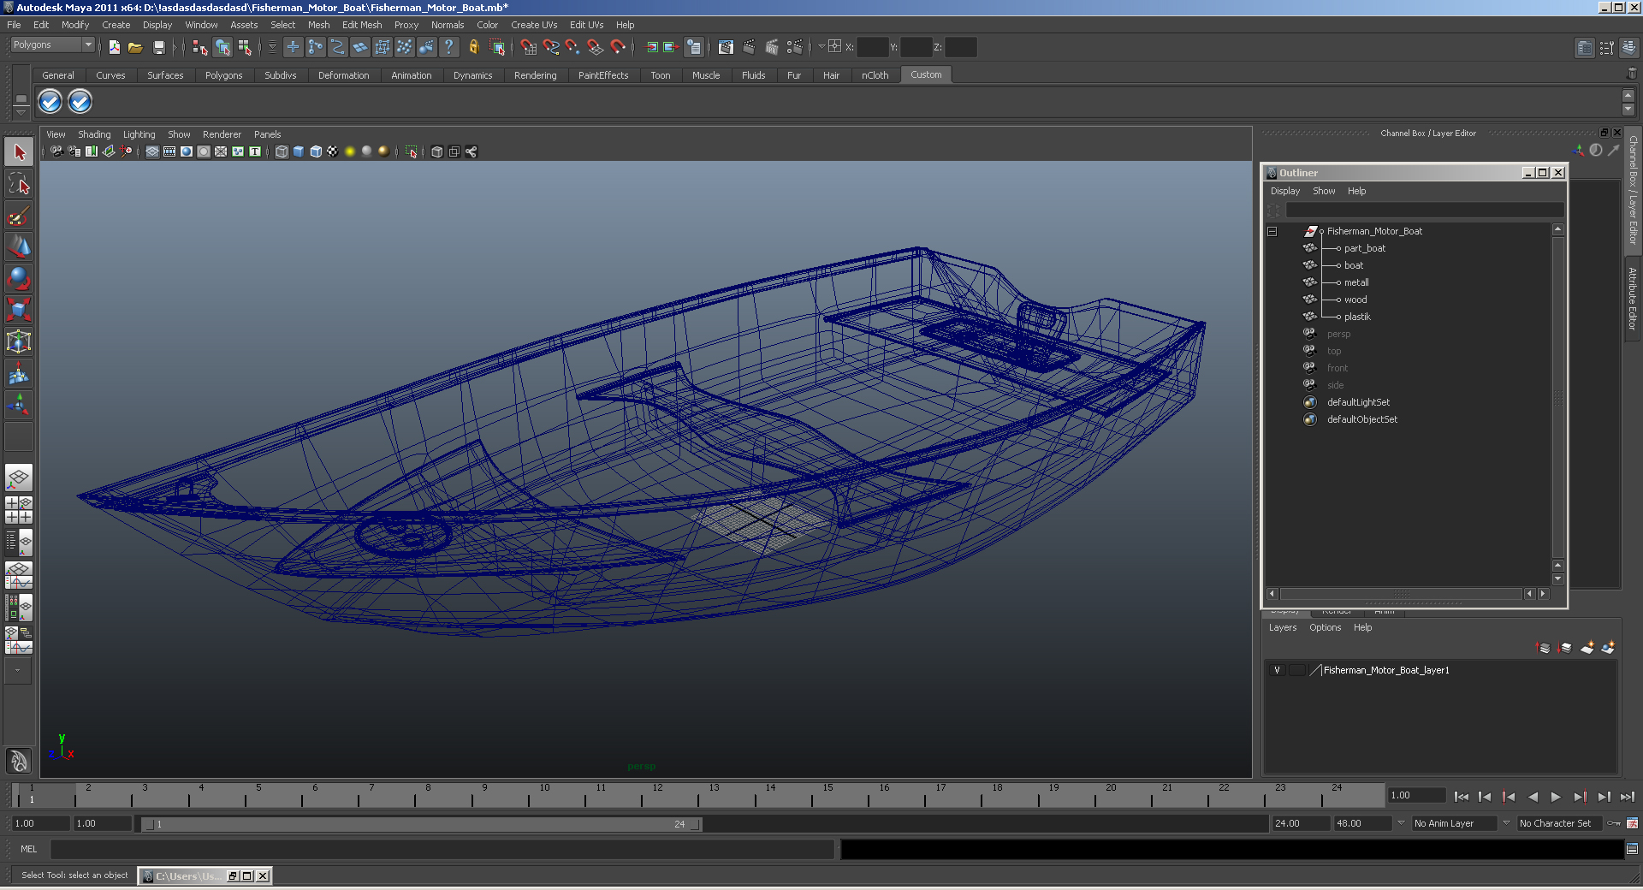Open the Render View clapperboard icon
This screenshot has width=1643, height=890.
pyautogui.click(x=726, y=47)
